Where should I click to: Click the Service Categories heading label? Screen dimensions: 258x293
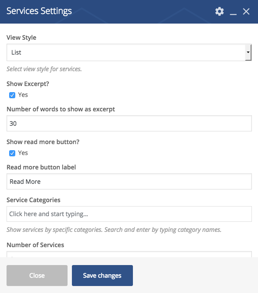34,200
